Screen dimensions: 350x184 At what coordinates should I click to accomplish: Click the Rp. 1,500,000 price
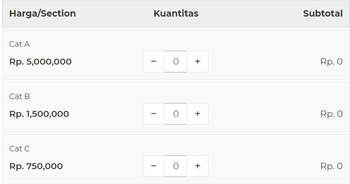pos(39,114)
